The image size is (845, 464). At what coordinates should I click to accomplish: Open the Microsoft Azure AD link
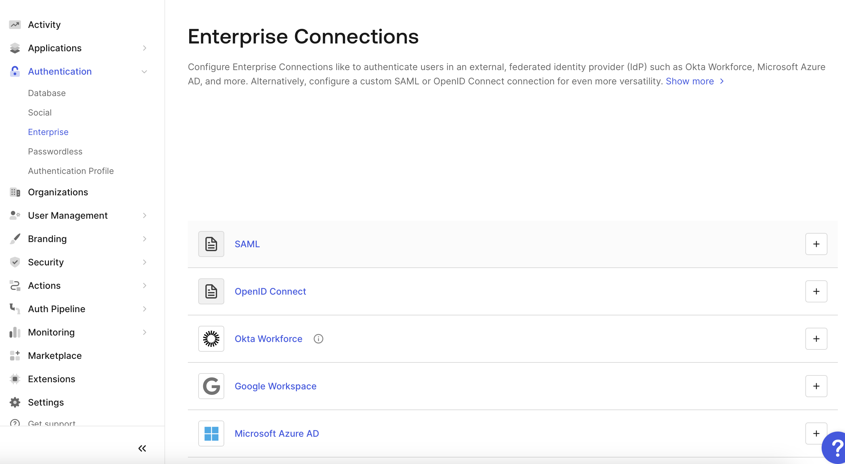[x=277, y=433]
